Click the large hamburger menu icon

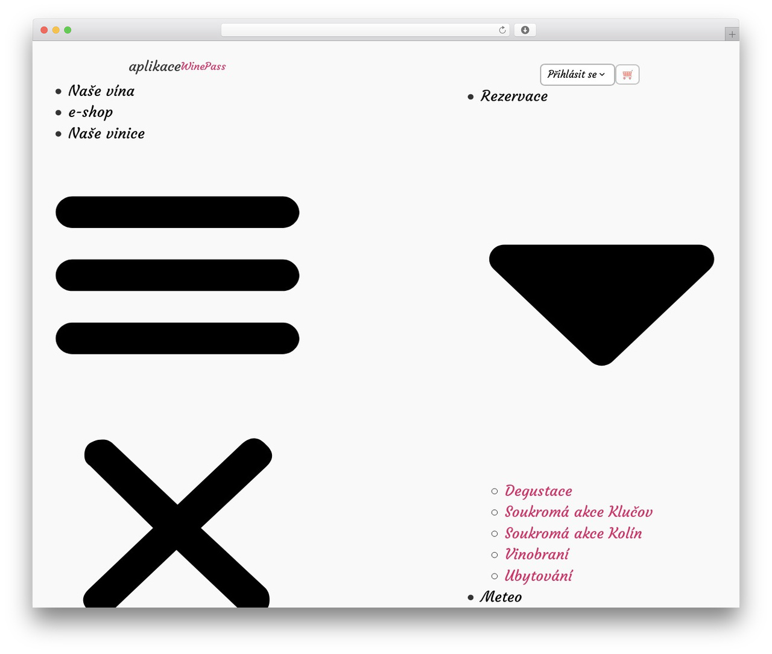pos(177,275)
